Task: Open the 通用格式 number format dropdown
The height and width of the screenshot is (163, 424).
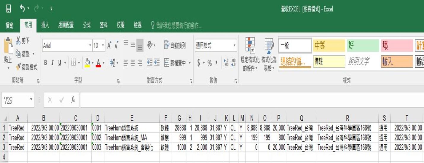Action: click(x=235, y=46)
